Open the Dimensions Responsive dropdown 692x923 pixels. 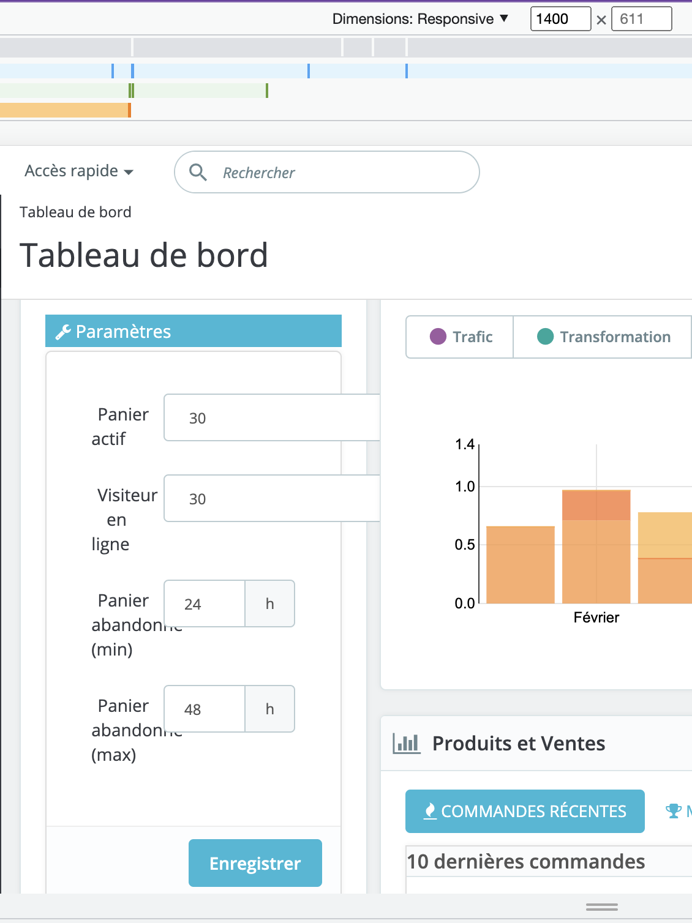point(420,19)
